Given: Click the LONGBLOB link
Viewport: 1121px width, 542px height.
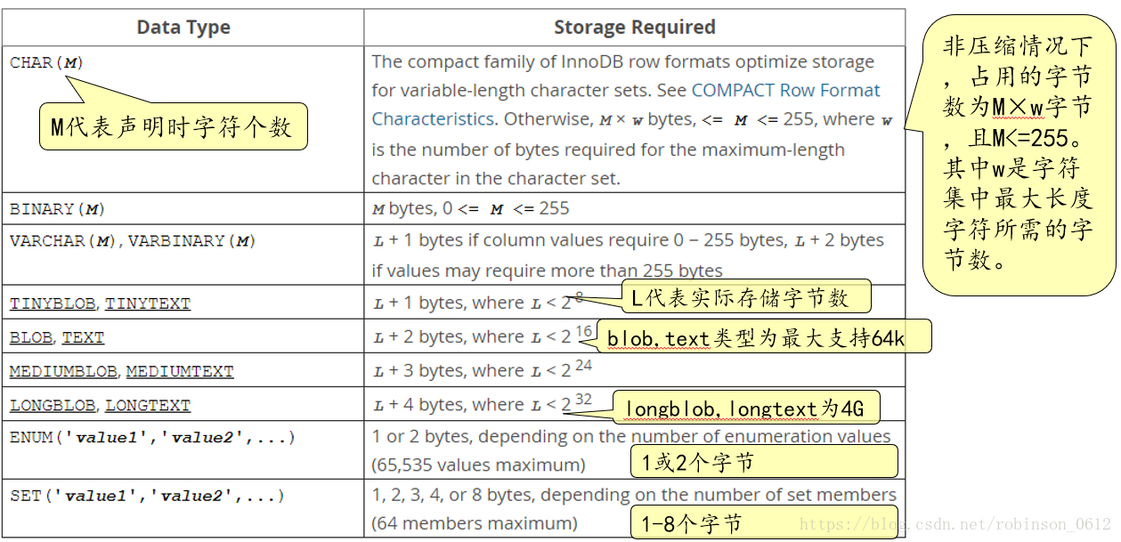Looking at the screenshot, I should tap(53, 406).
